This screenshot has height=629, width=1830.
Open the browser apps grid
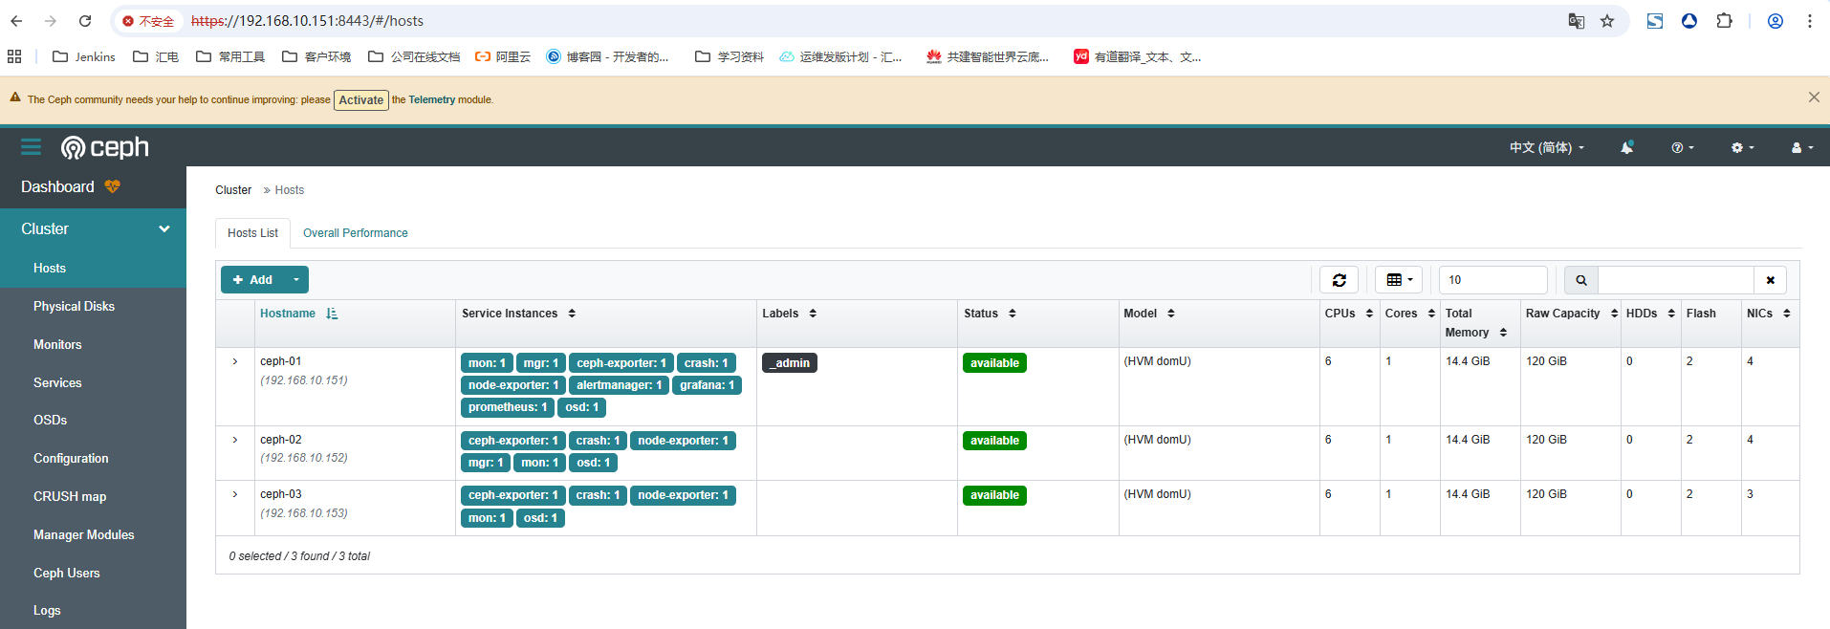(x=14, y=57)
